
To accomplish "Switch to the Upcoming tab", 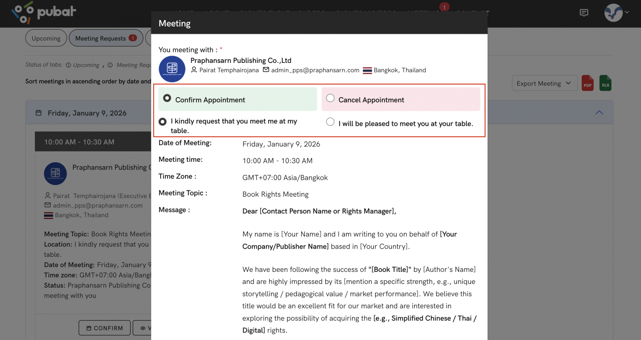I will point(46,38).
